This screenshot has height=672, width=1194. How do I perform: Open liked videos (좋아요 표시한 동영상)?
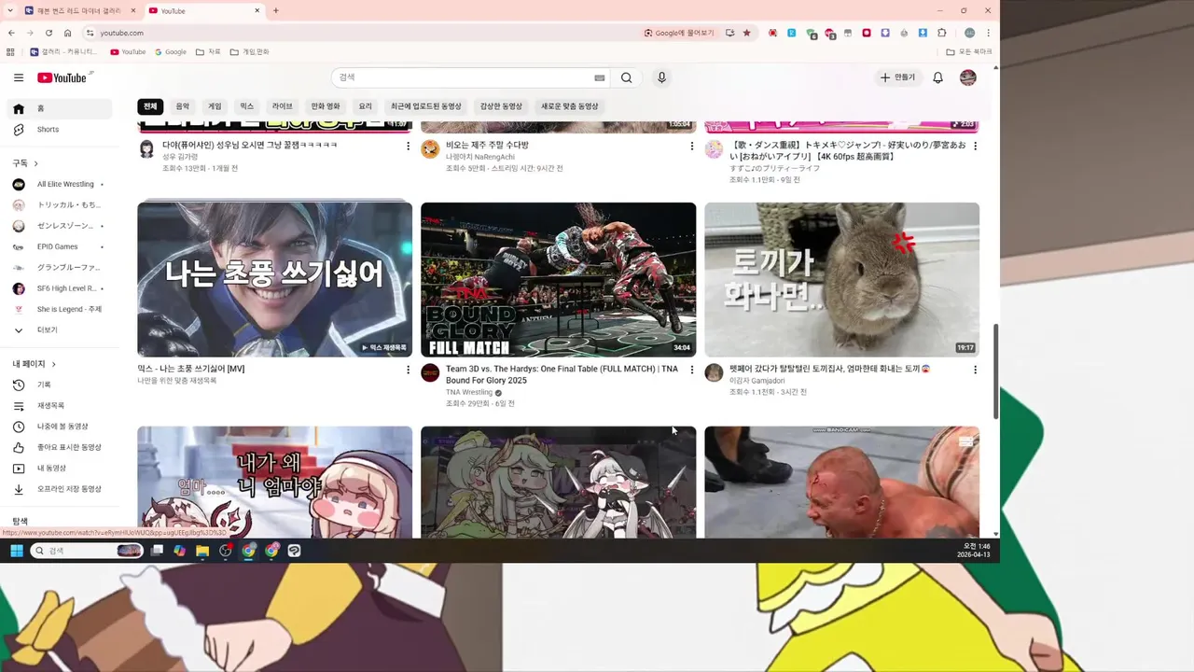click(x=60, y=447)
